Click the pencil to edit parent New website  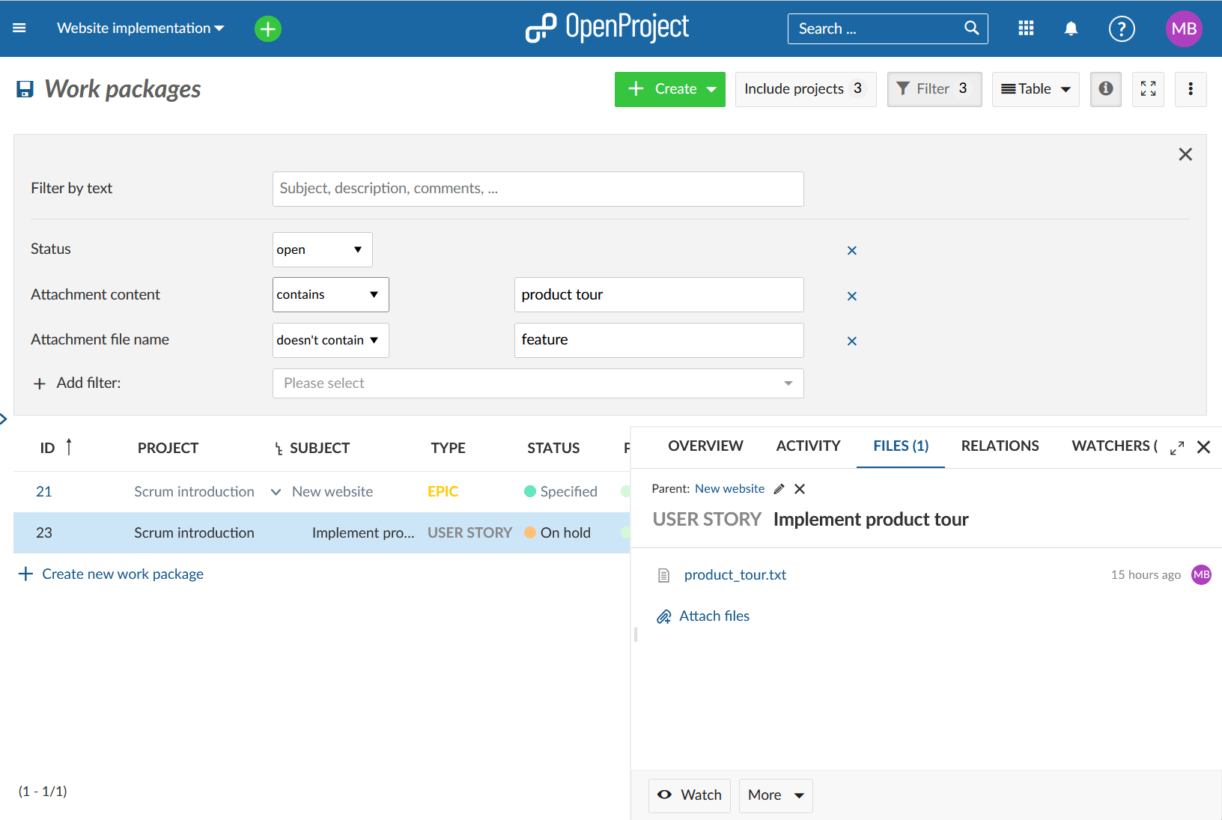[x=779, y=488]
